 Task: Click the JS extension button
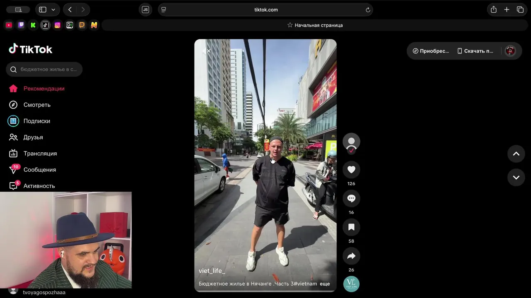pyautogui.click(x=145, y=10)
